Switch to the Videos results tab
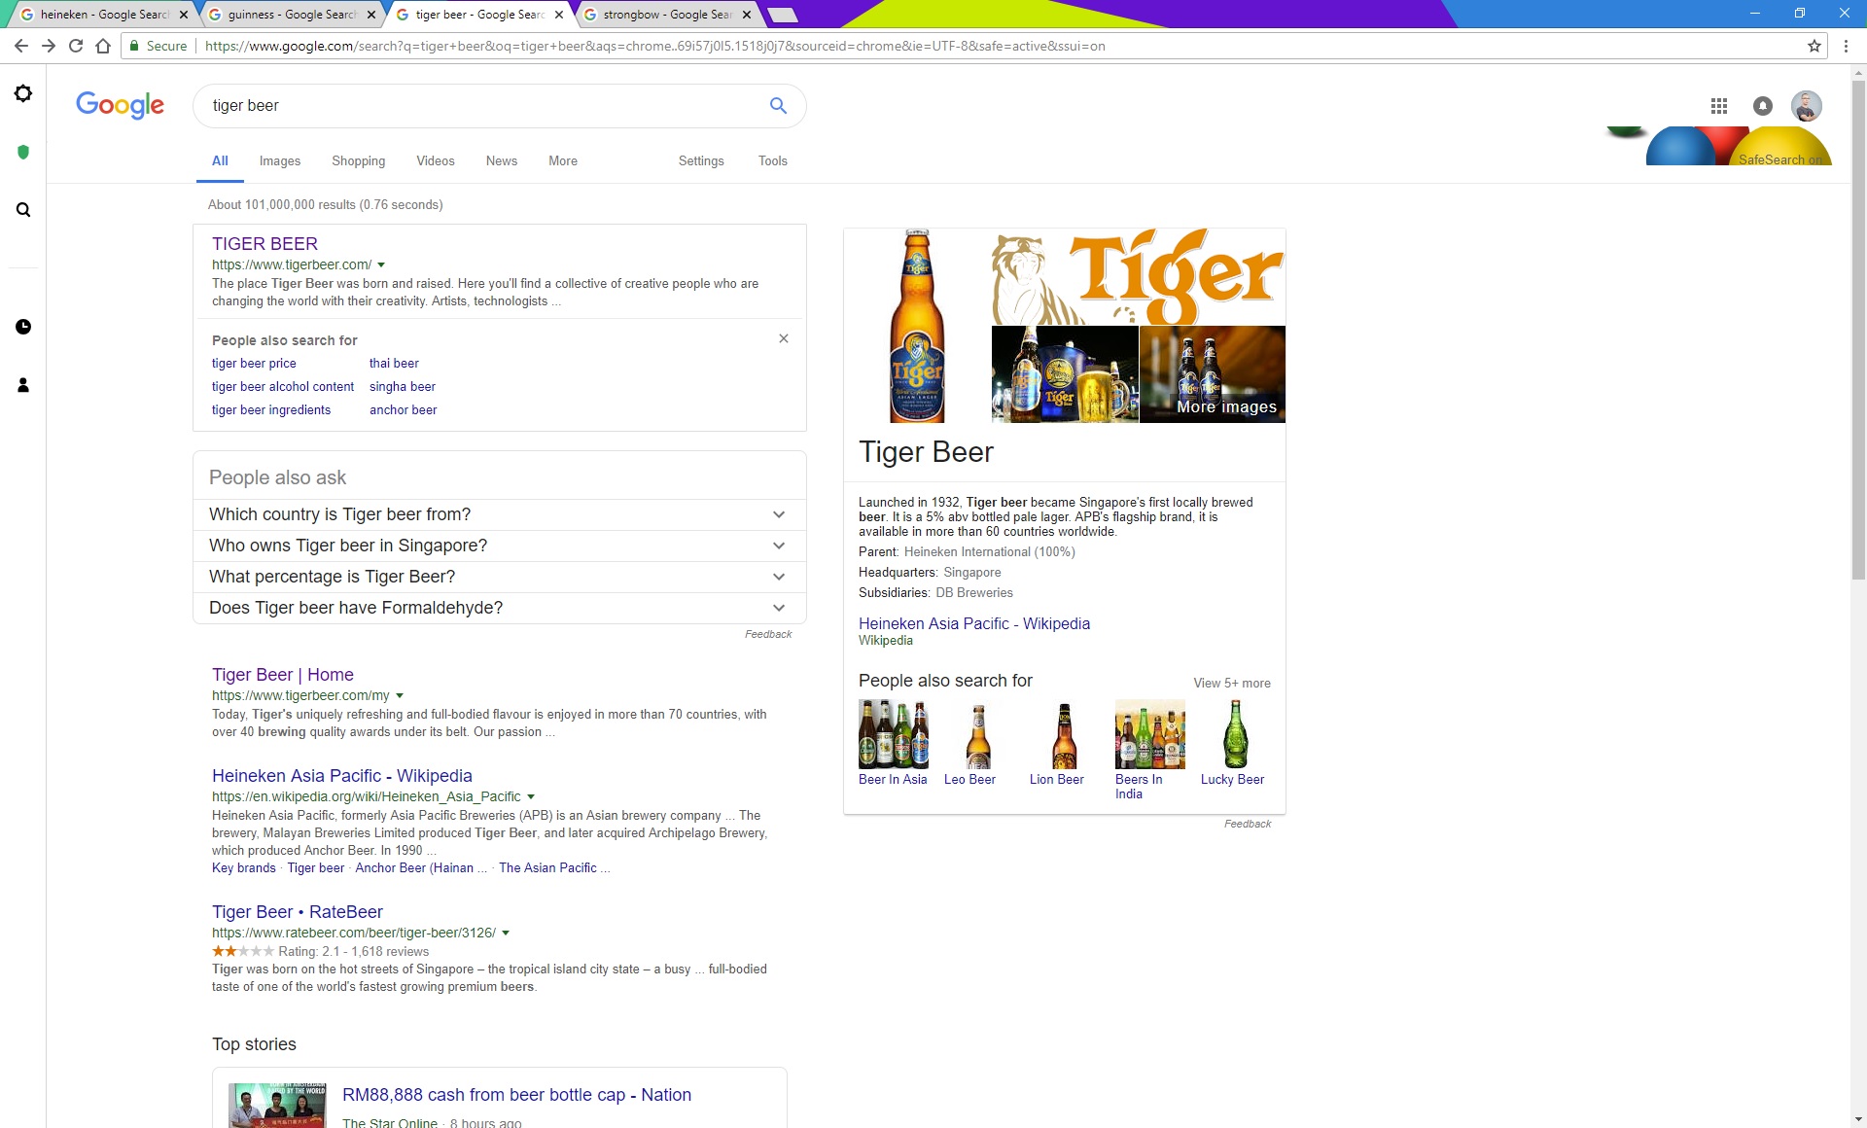Screen dimensions: 1867x1128 pos(436,161)
